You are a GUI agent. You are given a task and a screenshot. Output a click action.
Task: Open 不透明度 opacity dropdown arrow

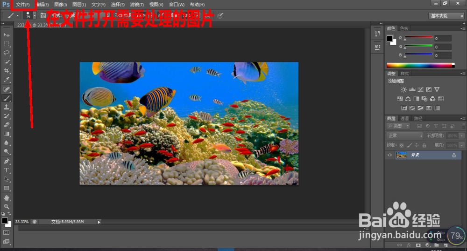[462, 136]
